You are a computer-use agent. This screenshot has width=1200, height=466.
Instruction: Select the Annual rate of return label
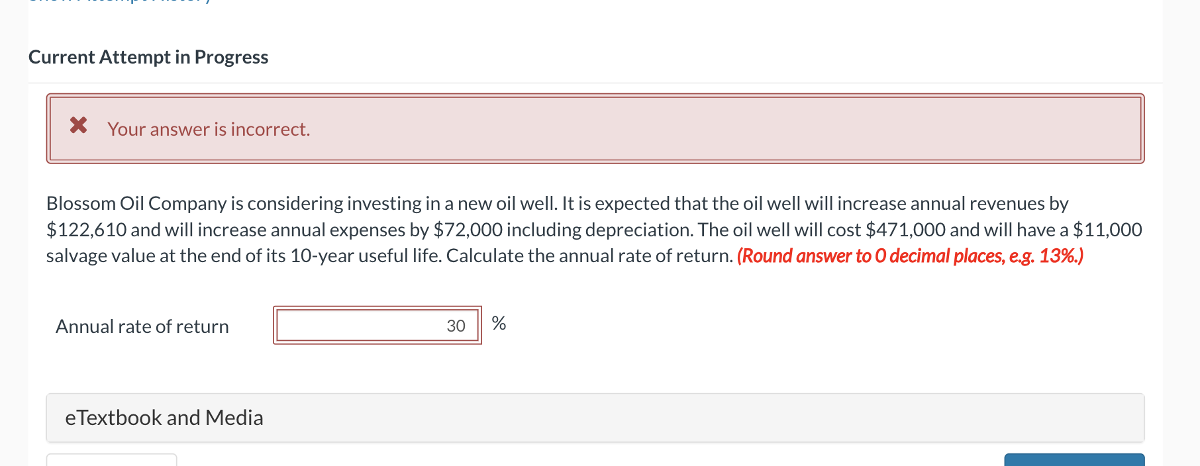coord(141,326)
